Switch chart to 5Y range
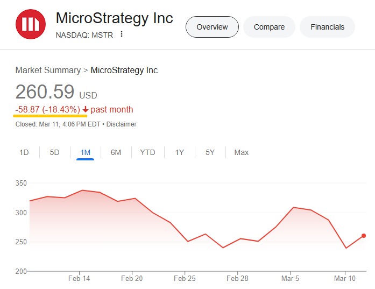Screen dimensions: 375x289 coord(210,152)
